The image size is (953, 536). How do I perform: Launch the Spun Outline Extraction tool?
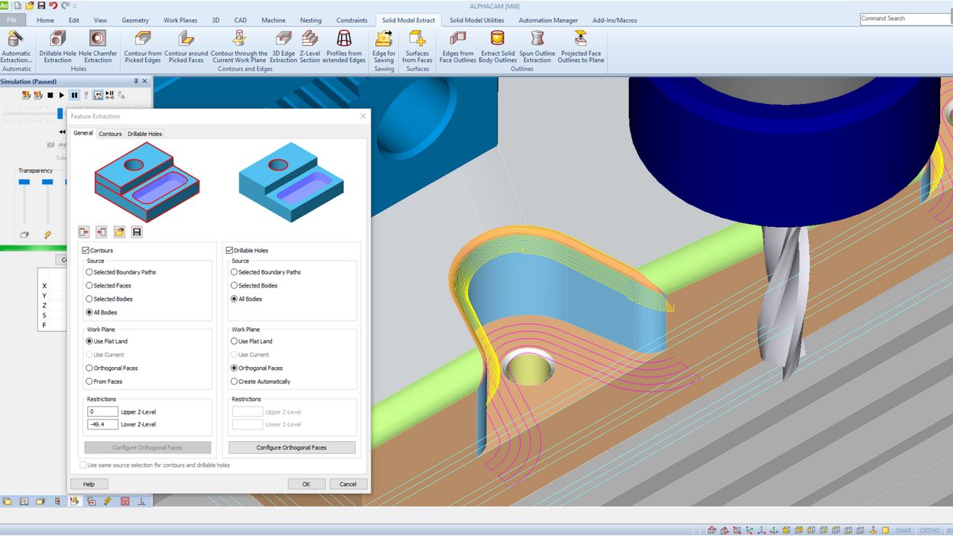point(537,39)
